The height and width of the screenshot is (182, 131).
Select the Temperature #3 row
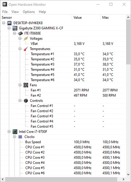63,64
